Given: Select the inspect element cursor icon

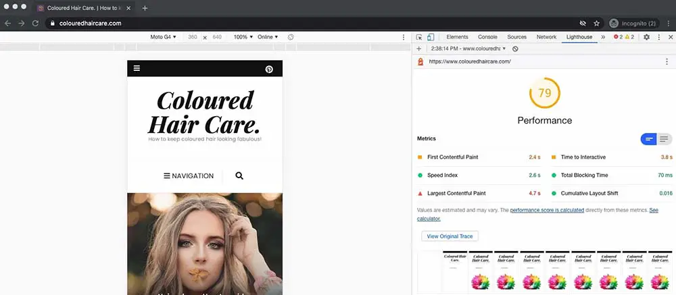Looking at the screenshot, I should tap(419, 37).
